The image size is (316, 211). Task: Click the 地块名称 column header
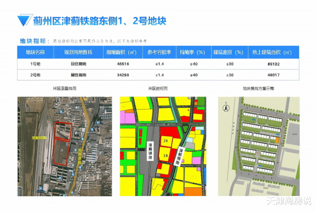(x=36, y=52)
